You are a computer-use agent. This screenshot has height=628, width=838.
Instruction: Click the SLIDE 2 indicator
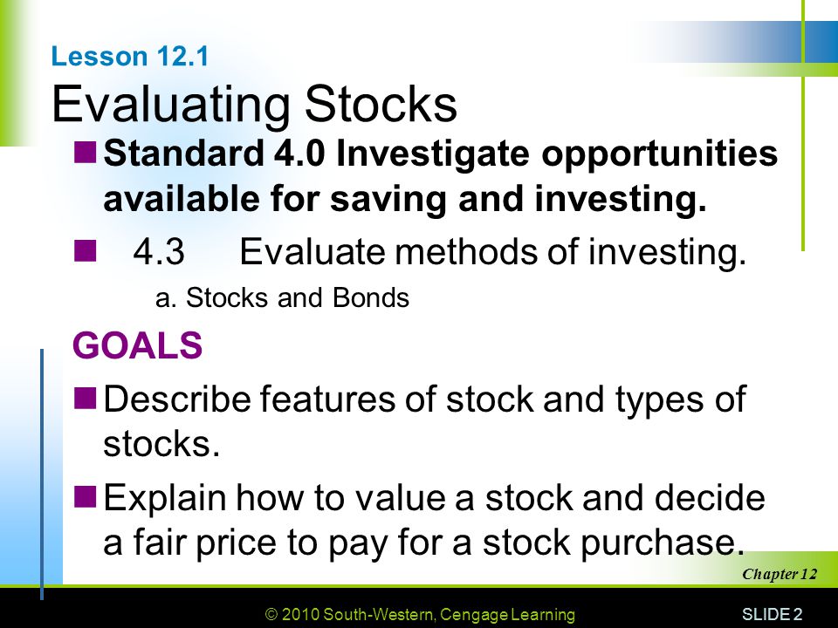pos(773,614)
